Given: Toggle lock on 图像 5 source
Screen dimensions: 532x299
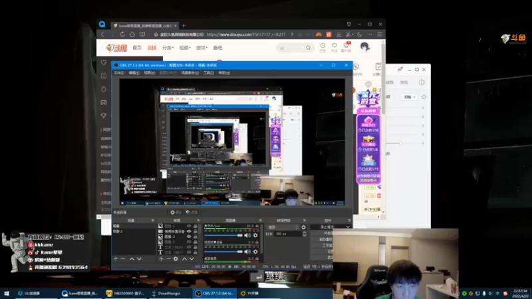Looking at the screenshot, I should coord(195,242).
